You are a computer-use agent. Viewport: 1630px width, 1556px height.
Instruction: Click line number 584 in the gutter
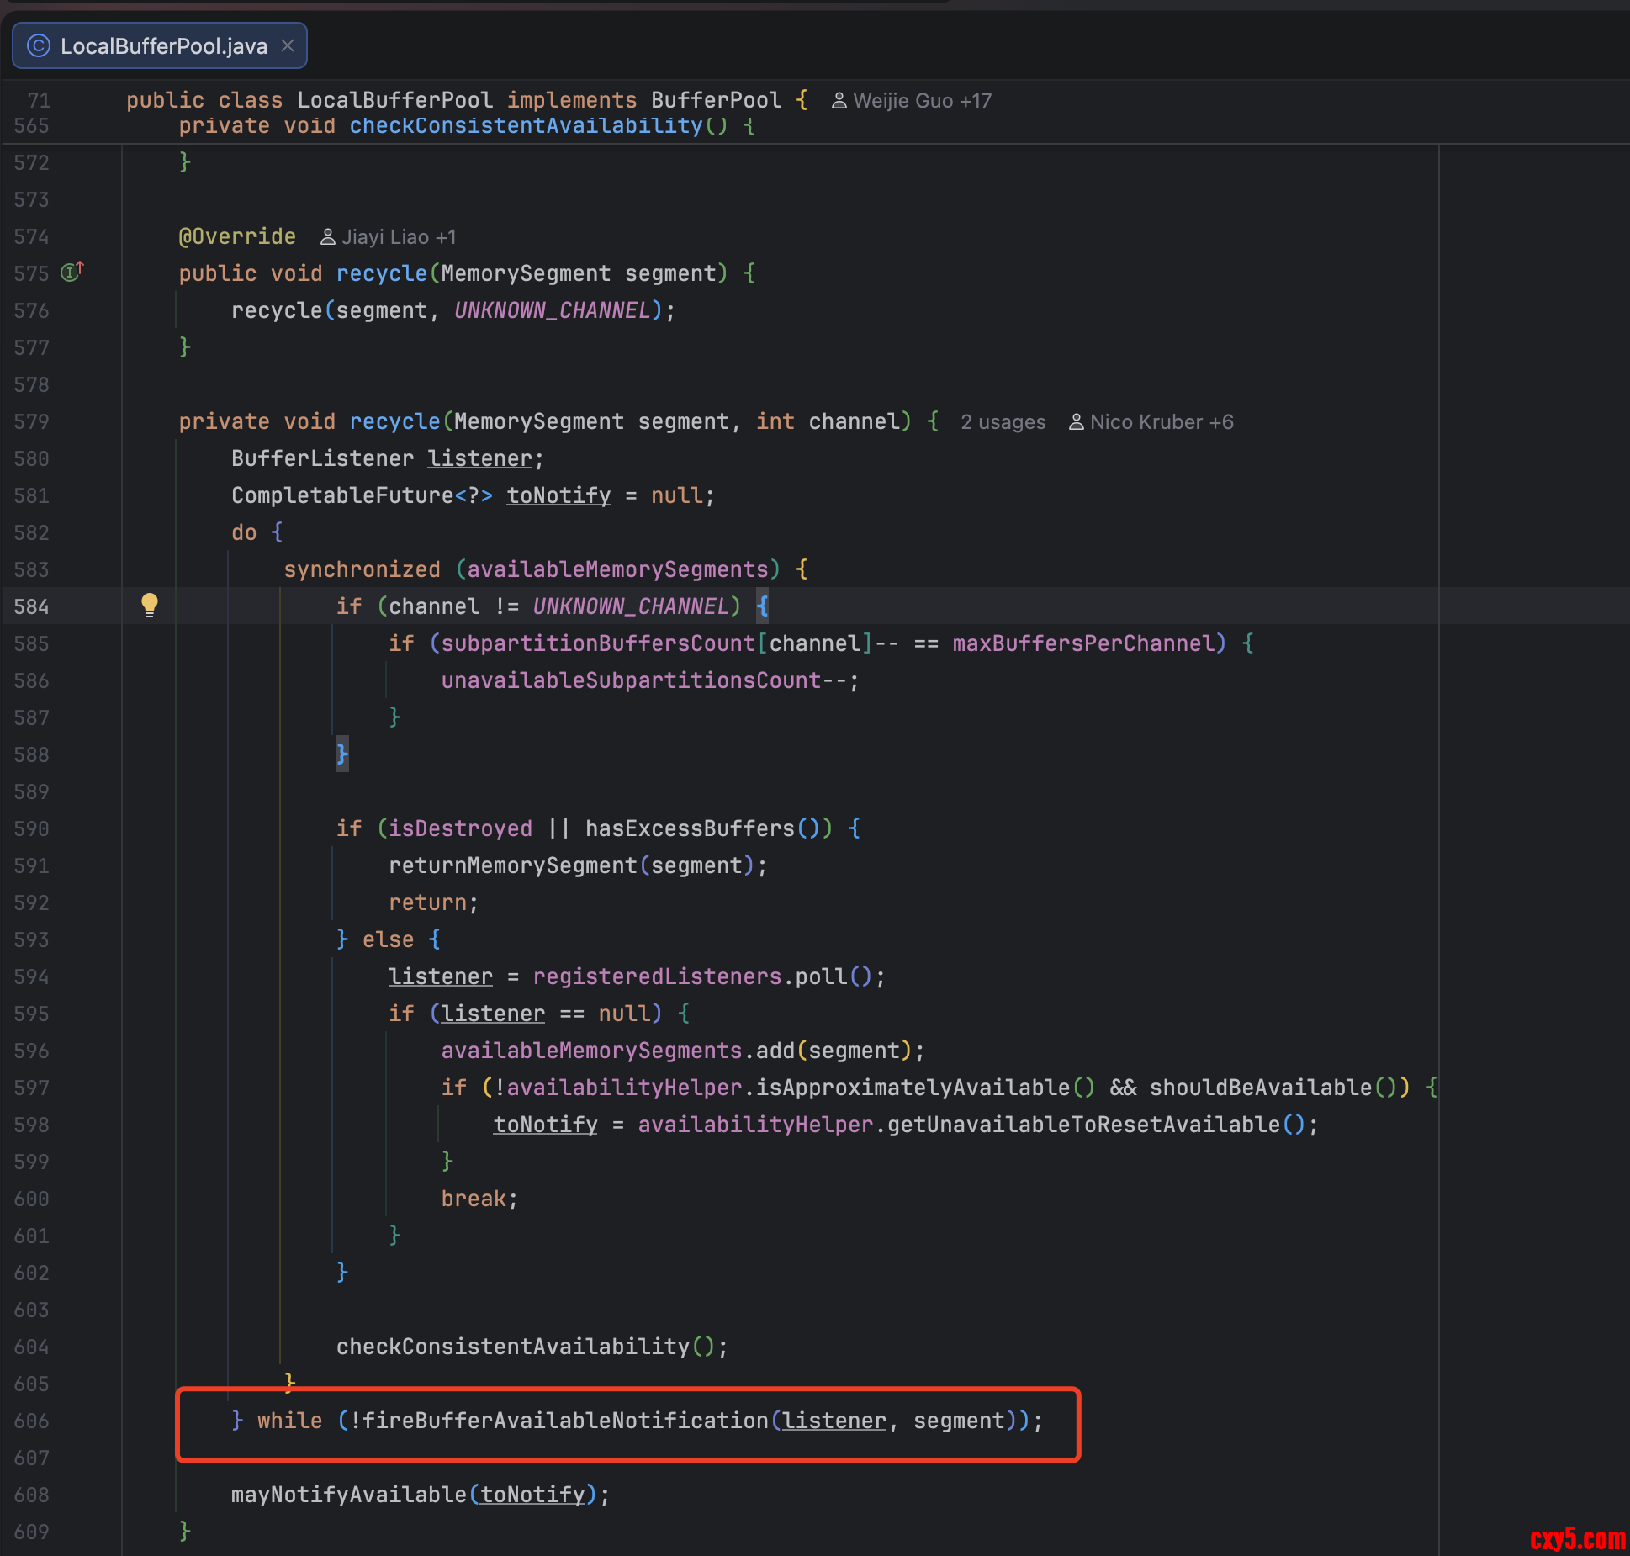(32, 606)
